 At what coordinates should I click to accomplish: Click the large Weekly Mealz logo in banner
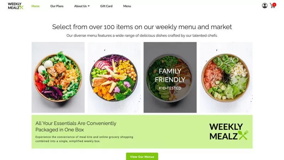[x=229, y=132]
